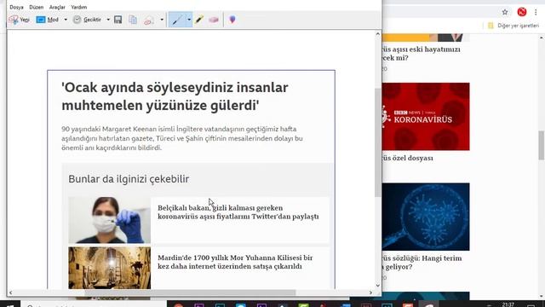
Task: Open the aşısı eski hayatımızı article link in Chrome
Action: click(x=422, y=54)
